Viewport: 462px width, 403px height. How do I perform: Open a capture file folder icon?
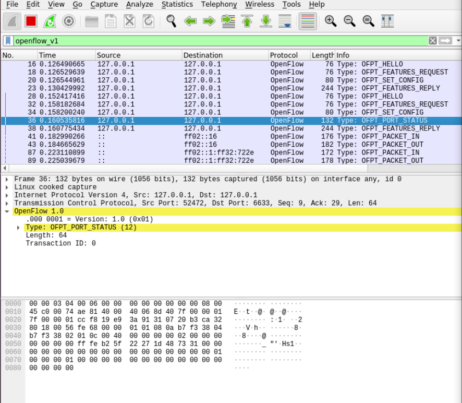pos(92,21)
